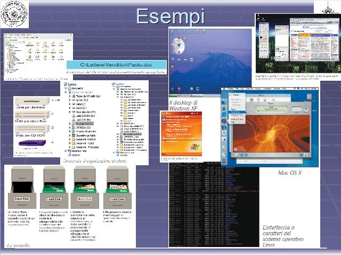Collapse Risorse del computer in left tree
Image resolution: width=341 pixels, height=255 pixels.
pos(66,92)
